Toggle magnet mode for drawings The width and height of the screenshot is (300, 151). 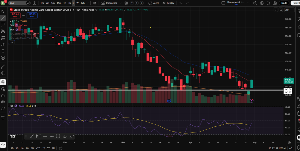[3, 82]
